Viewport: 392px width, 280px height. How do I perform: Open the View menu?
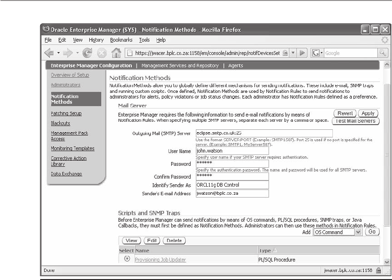coord(78,40)
